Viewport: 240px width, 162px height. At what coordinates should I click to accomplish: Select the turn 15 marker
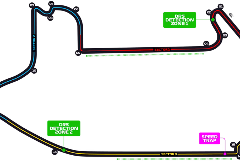pos(233,144)
